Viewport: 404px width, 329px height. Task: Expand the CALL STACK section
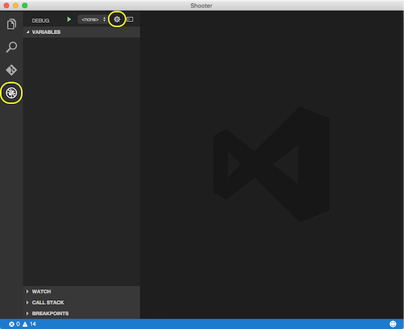(81, 303)
